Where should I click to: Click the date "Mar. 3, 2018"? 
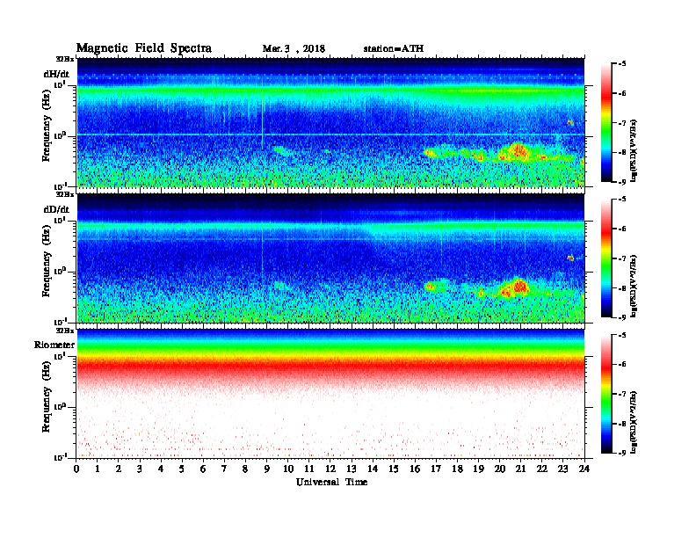[294, 49]
